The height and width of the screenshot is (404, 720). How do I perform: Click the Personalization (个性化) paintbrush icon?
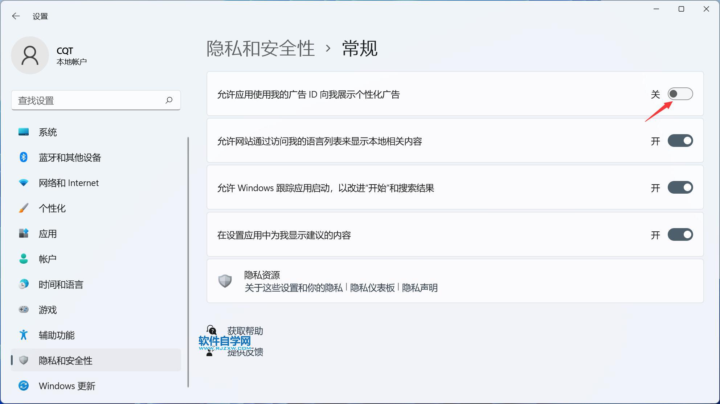point(24,208)
